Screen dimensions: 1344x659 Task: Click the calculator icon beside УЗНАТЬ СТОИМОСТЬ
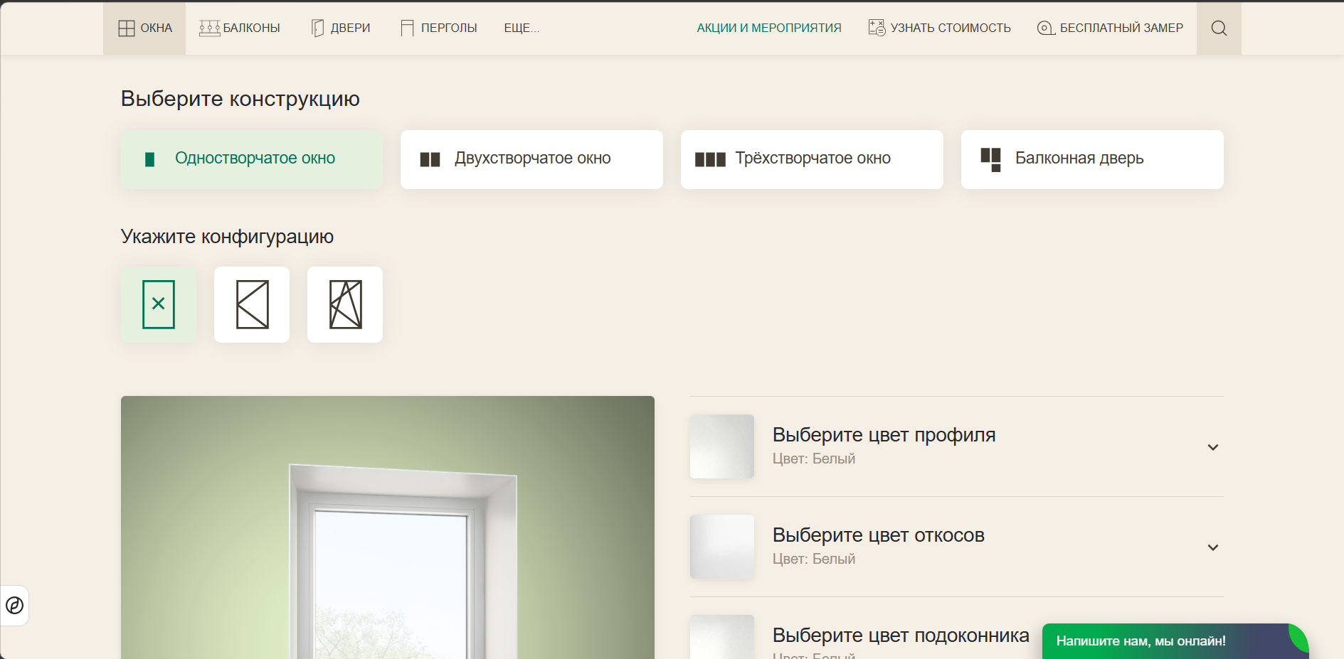coord(877,28)
